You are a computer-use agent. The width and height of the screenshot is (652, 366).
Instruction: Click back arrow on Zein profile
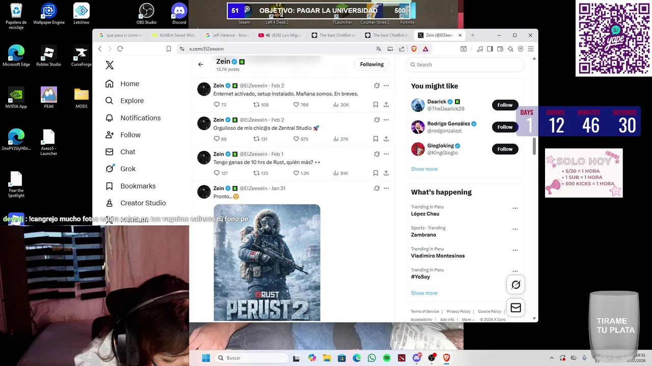(201, 65)
